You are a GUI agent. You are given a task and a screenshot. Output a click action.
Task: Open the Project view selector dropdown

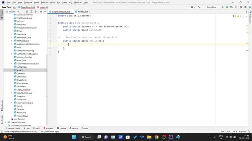click(12, 12)
